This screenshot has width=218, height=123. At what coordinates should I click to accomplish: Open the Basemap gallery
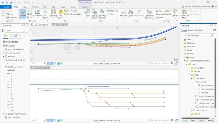click(53, 14)
